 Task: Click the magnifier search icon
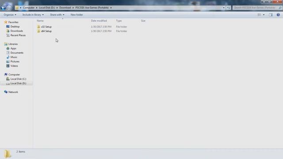[x=280, y=8]
